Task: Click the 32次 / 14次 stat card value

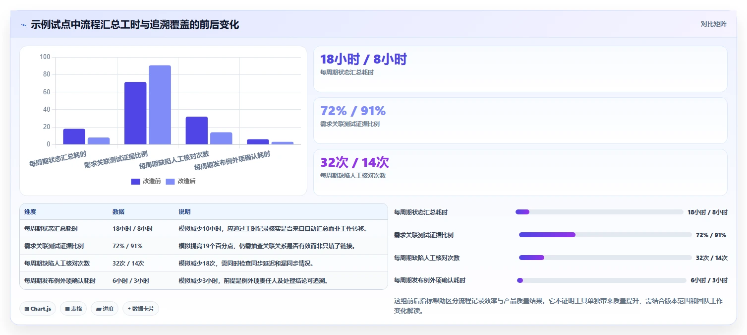Action: click(x=354, y=162)
